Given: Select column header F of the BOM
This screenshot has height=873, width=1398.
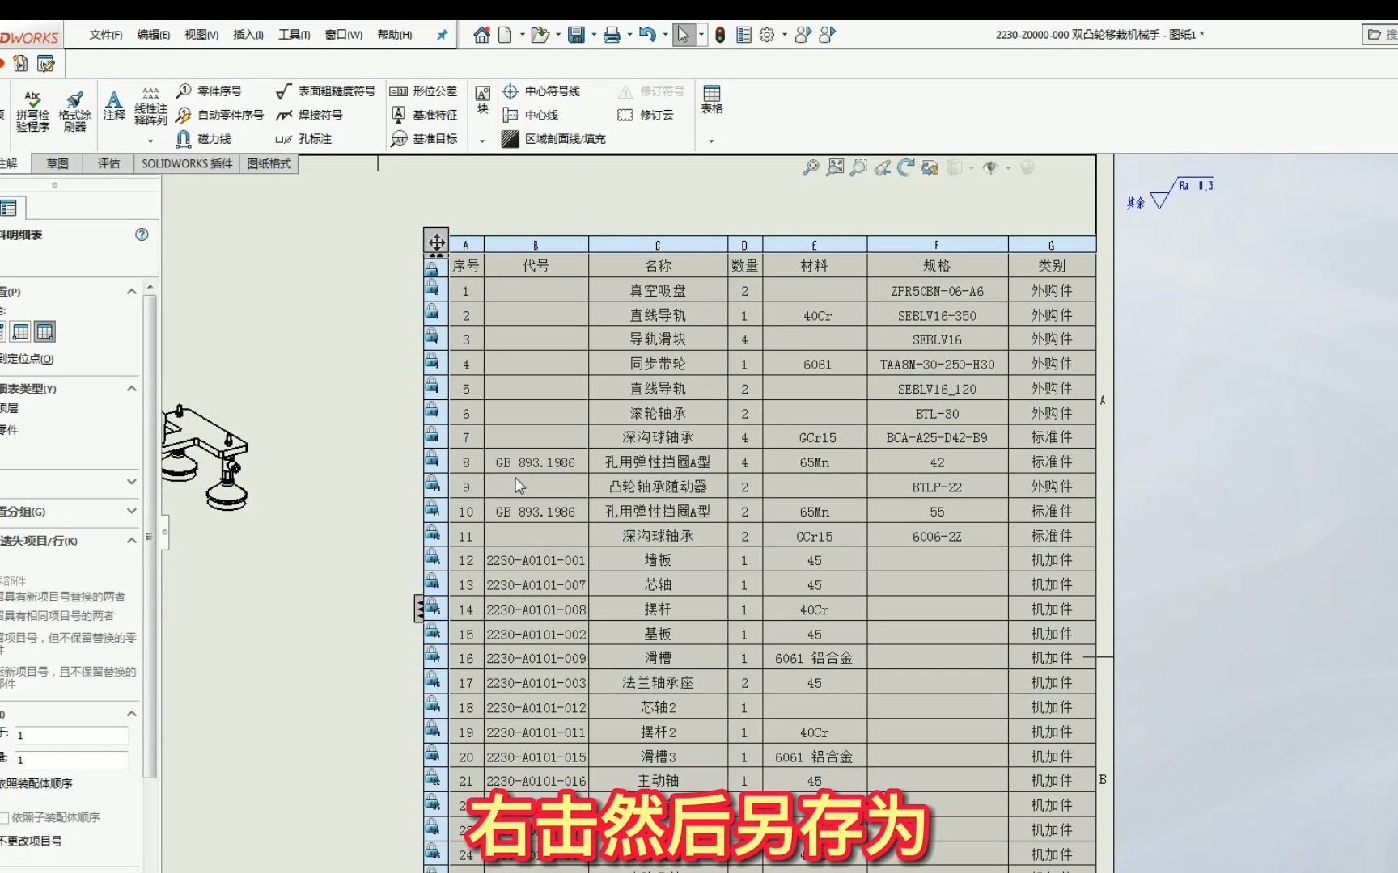Looking at the screenshot, I should (937, 245).
